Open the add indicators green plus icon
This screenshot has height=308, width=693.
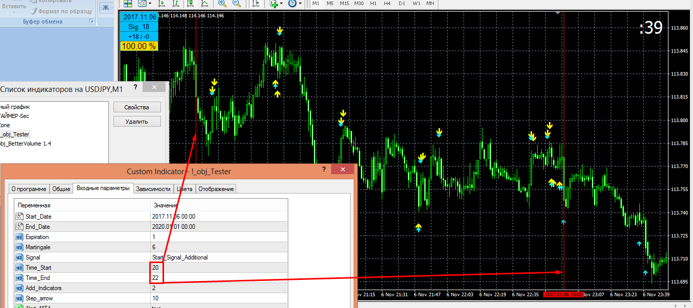pyautogui.click(x=274, y=3)
